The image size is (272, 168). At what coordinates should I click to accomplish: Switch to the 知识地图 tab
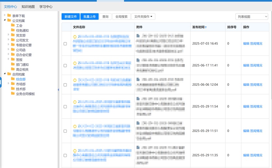click(x=28, y=6)
